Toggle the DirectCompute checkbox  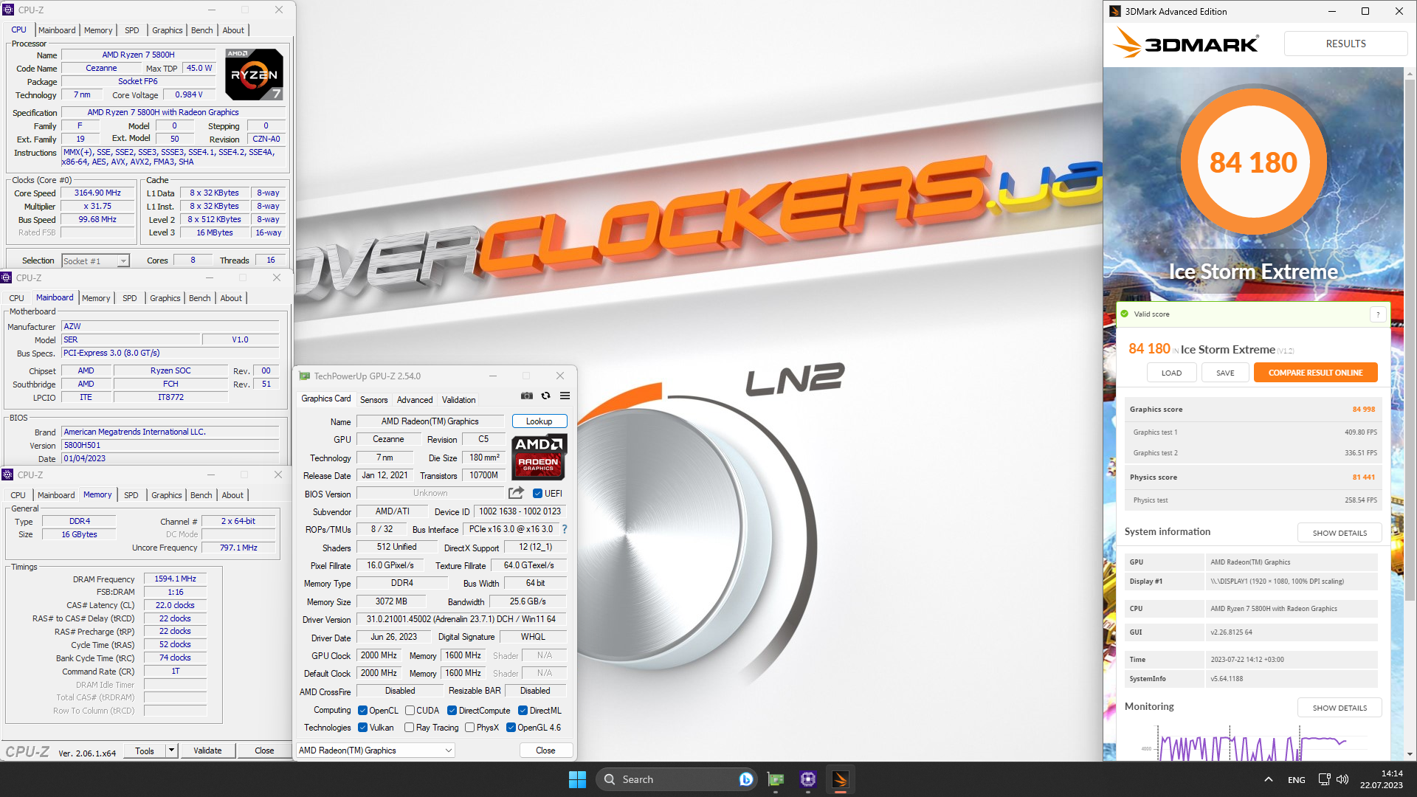click(452, 711)
